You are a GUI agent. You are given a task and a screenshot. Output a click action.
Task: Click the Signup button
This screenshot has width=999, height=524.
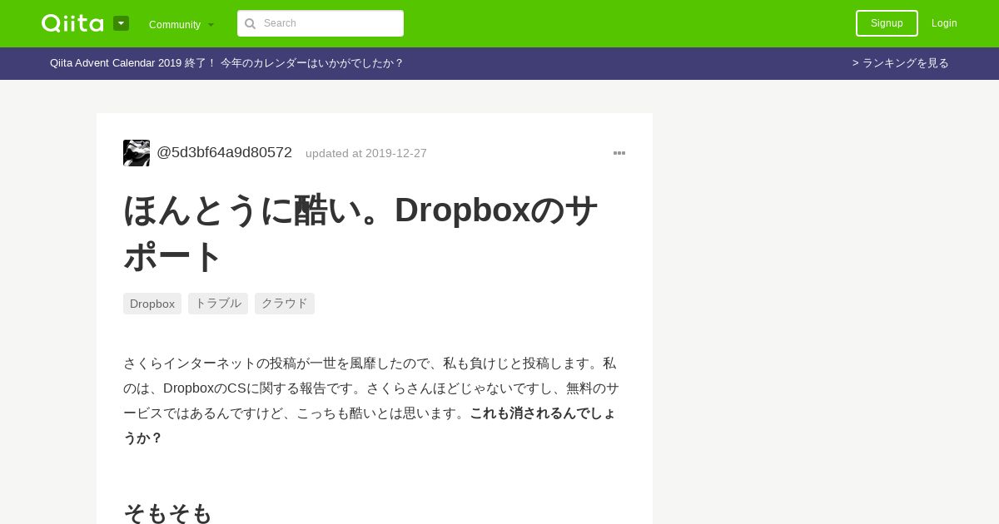click(x=887, y=23)
